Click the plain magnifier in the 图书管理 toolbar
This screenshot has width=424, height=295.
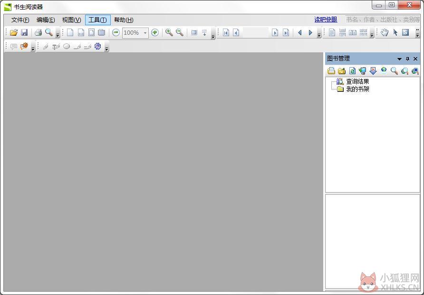coord(394,71)
